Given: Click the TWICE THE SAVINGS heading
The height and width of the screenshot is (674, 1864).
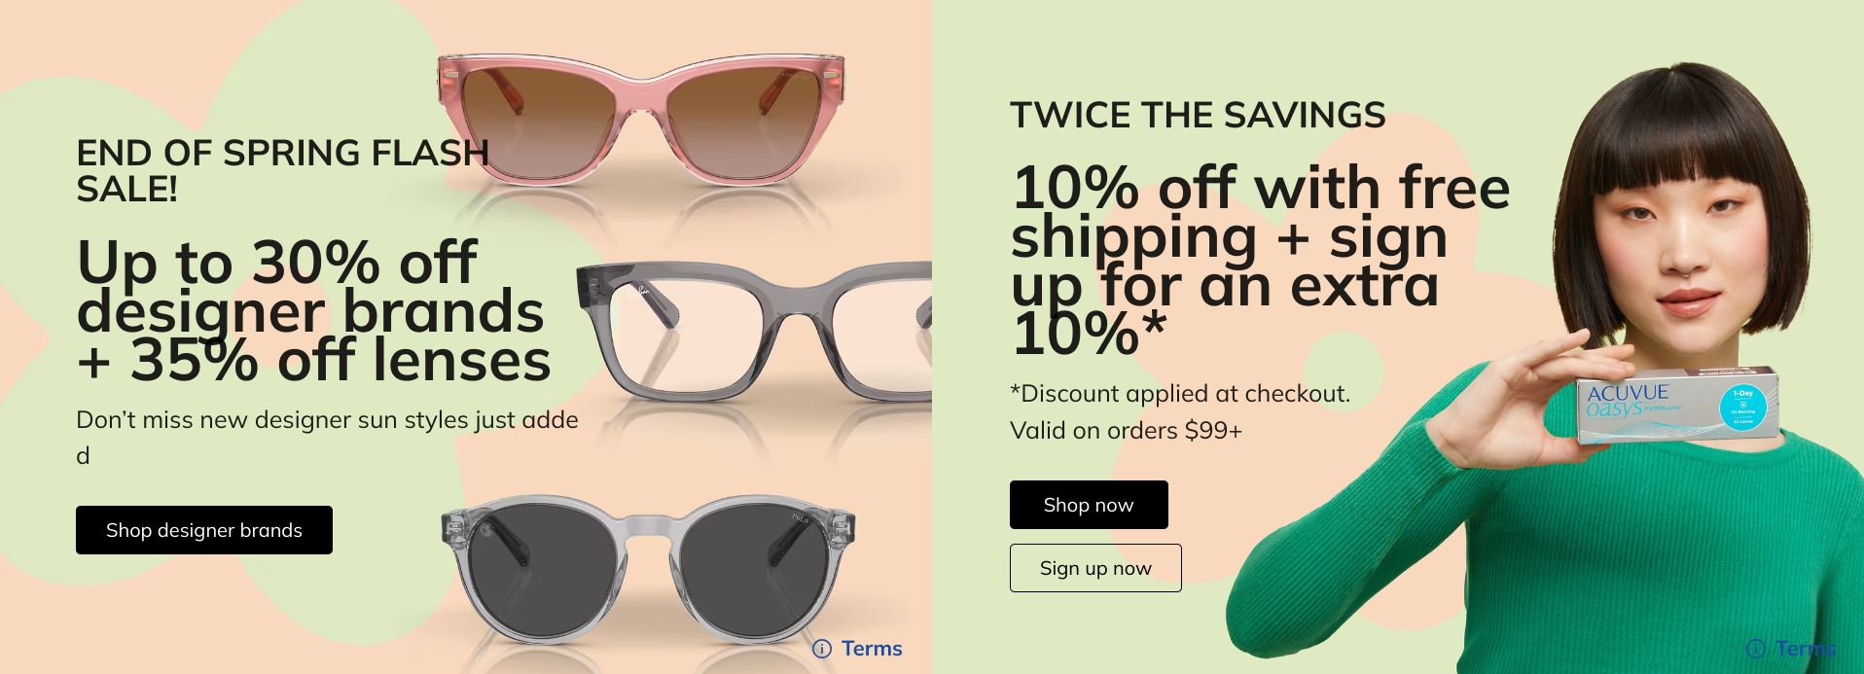Looking at the screenshot, I should [x=1198, y=115].
